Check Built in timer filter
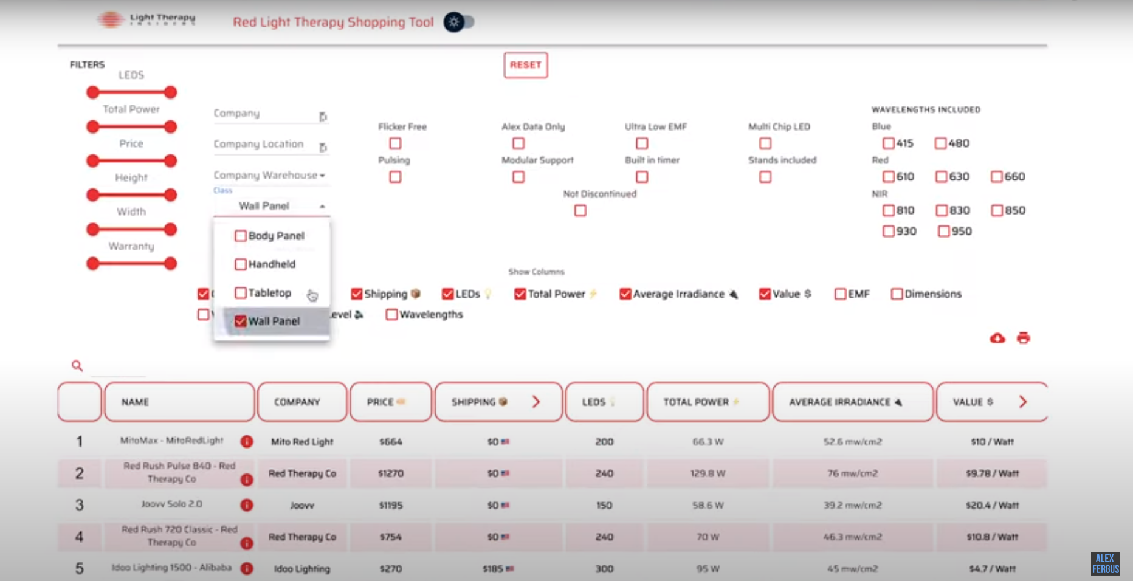This screenshot has height=581, width=1133. click(642, 177)
